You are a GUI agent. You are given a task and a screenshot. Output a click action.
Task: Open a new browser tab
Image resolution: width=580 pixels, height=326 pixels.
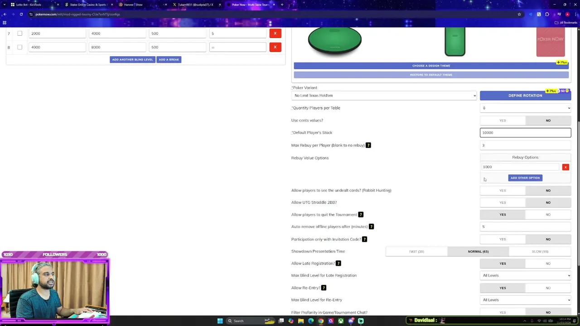coord(282,5)
